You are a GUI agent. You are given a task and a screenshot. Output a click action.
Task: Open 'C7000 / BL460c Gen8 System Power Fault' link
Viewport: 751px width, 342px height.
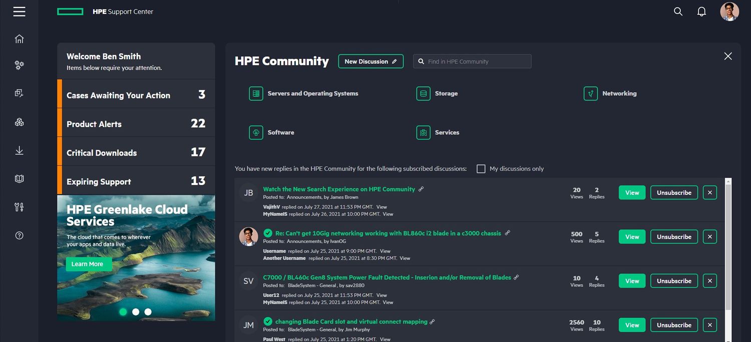[x=387, y=277]
